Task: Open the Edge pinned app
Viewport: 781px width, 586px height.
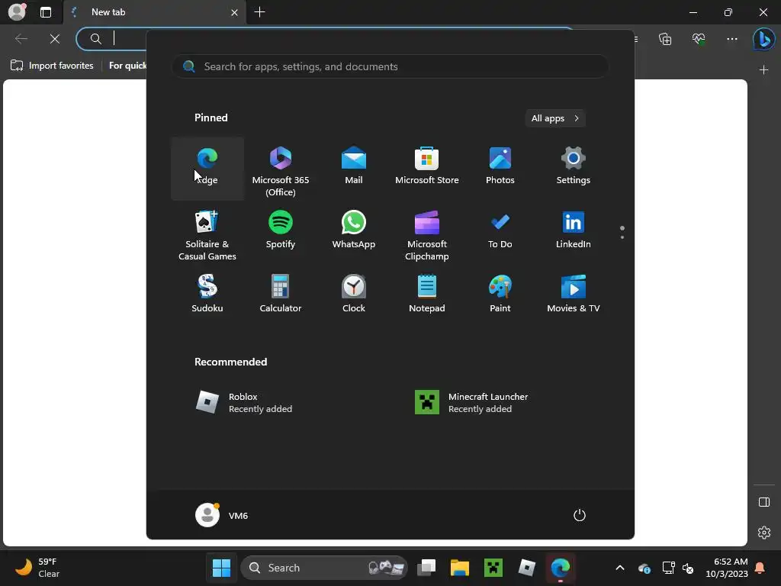Action: coord(207,169)
